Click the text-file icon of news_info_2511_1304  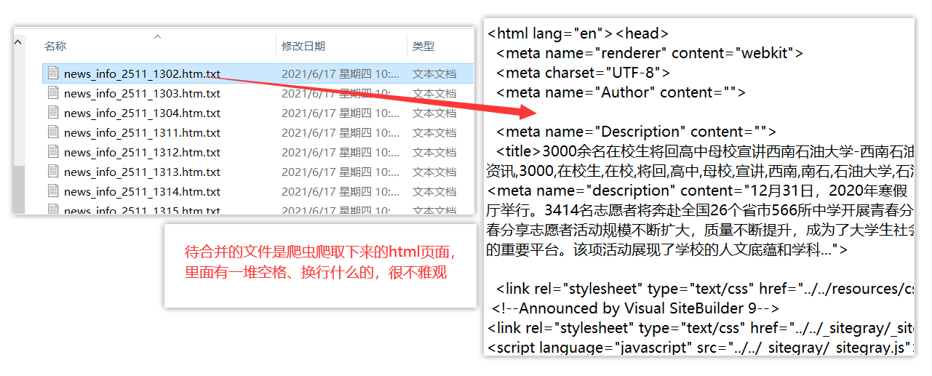(52, 112)
